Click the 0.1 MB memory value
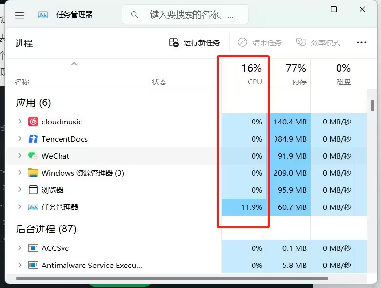This screenshot has height=288, width=381. coord(295,248)
